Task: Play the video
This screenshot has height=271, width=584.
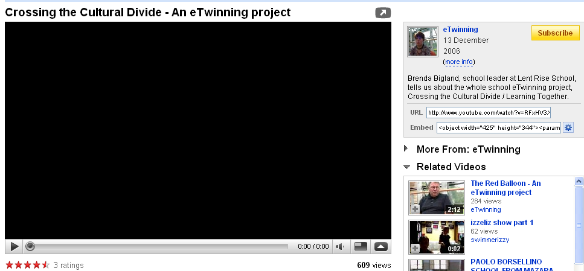Action: (x=14, y=246)
